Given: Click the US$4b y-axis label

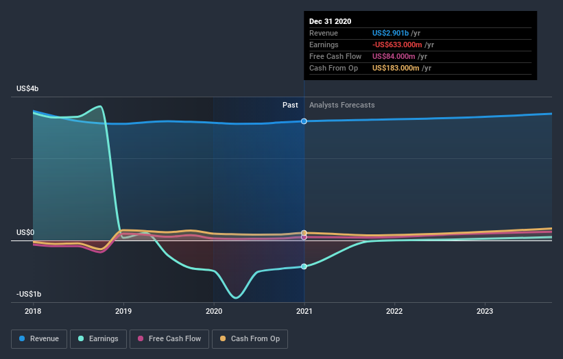Looking at the screenshot, I should [x=27, y=88].
